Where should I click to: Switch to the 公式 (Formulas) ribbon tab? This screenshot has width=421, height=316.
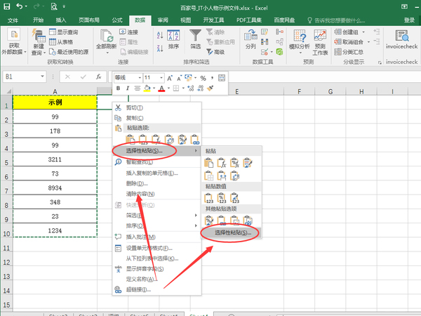[116, 20]
